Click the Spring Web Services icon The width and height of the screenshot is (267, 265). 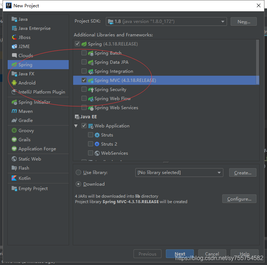[x=91, y=108]
